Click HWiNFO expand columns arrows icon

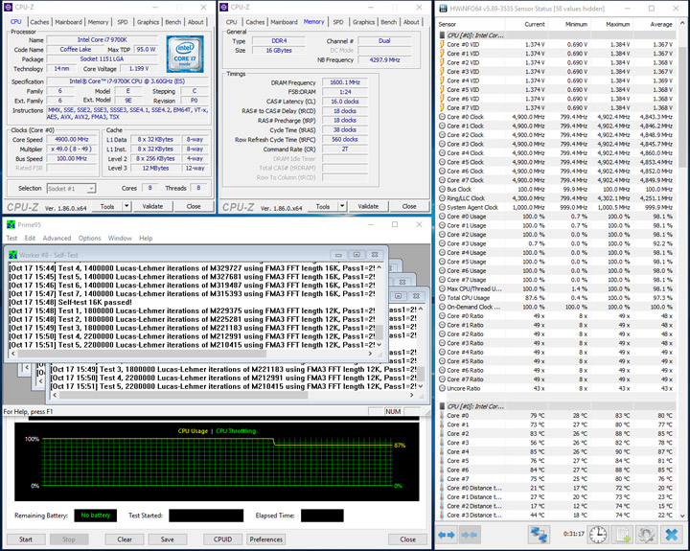tap(448, 535)
